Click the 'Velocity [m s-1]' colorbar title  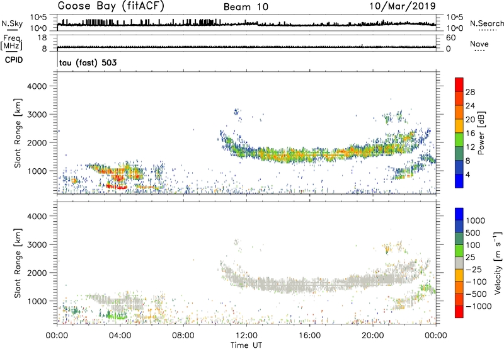[x=498, y=263]
